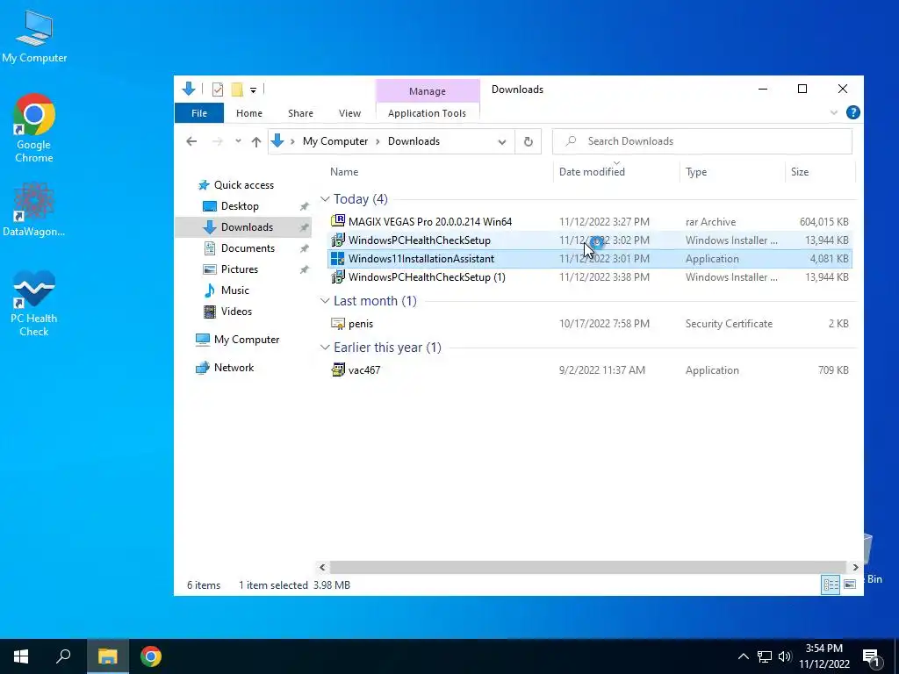Click Downloads in the address path
This screenshot has height=674, width=899.
[x=414, y=141]
